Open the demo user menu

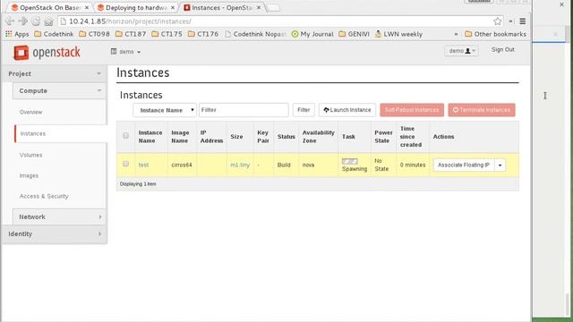[x=462, y=51]
